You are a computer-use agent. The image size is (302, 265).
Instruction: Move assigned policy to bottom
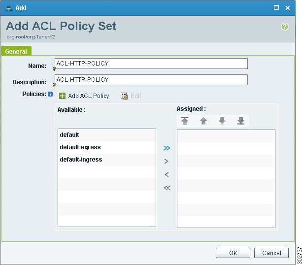click(241, 121)
